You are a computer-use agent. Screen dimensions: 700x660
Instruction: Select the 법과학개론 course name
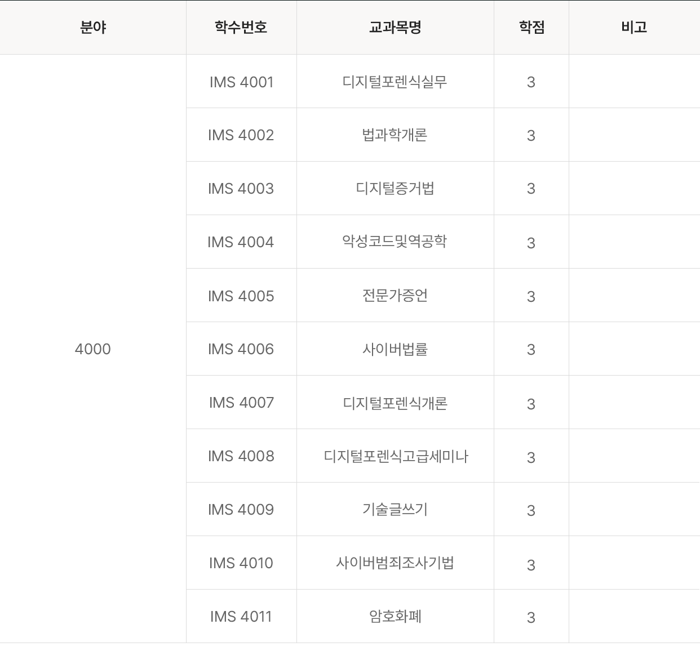(395, 135)
